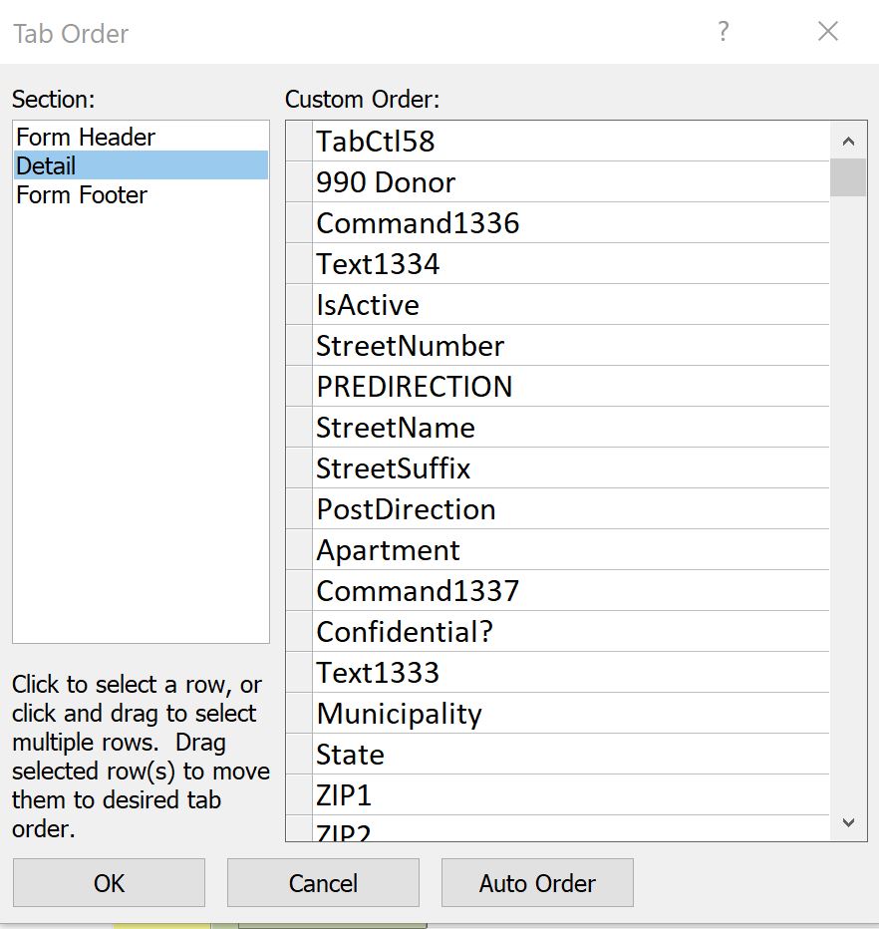Click the help question mark icon
The height and width of the screenshot is (929, 879).
pos(723,31)
